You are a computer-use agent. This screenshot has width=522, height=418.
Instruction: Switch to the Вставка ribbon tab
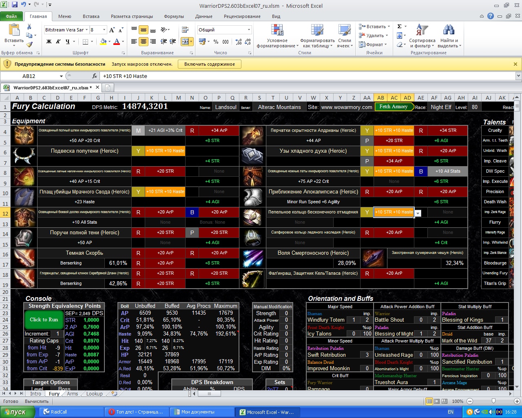[91, 16]
